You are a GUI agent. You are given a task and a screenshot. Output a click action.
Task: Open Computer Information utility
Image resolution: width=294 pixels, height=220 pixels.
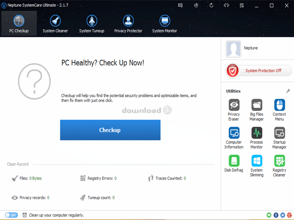pos(234,138)
